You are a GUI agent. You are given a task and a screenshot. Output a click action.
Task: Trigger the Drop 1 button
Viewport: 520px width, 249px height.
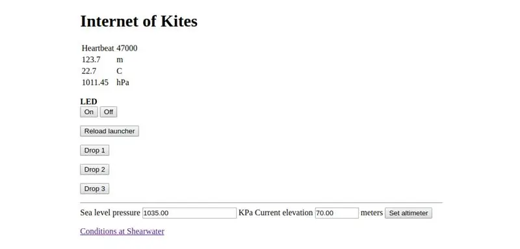[x=94, y=150]
